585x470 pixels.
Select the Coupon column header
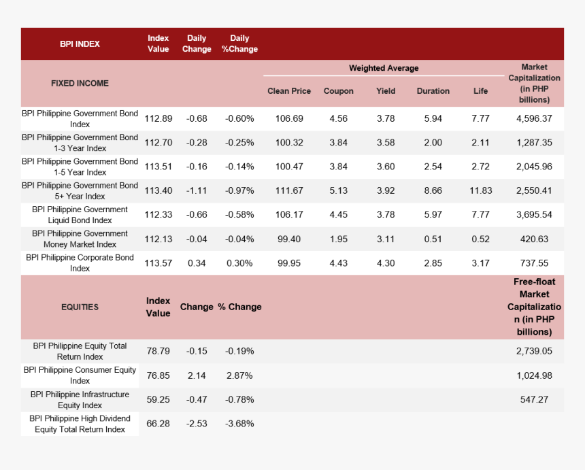point(338,91)
